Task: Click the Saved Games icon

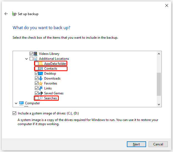Action: click(x=41, y=93)
